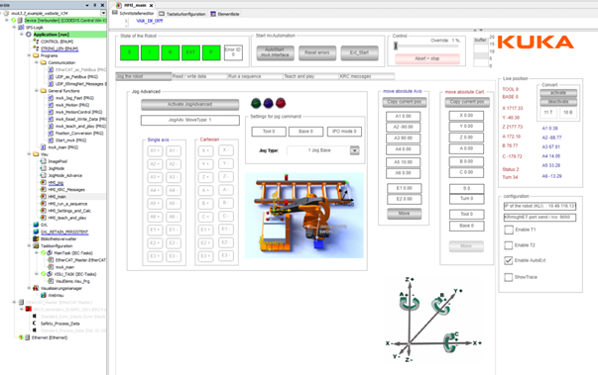Click the HMI_run_a_sequence visualization icon

43,204
